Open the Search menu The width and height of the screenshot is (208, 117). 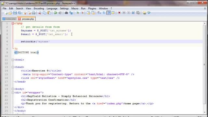(19, 8)
